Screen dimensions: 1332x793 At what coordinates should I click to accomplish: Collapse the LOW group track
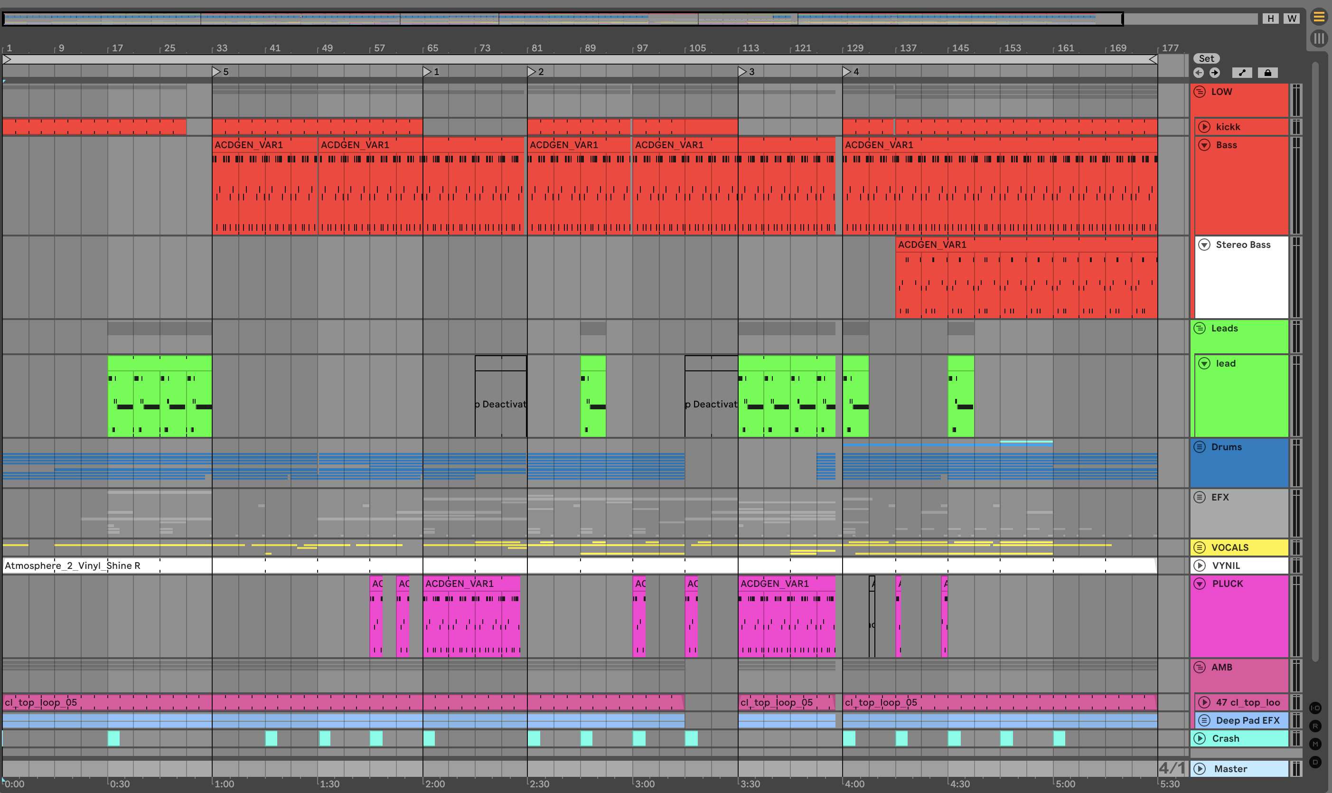click(1200, 92)
